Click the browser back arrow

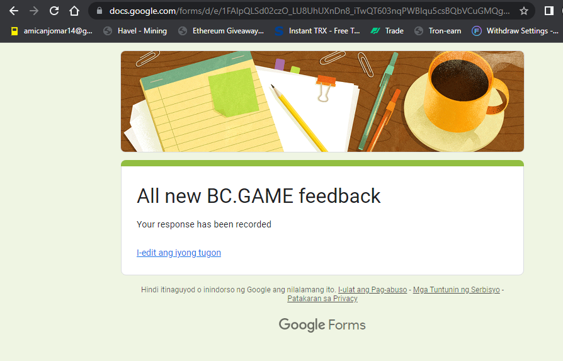(x=13, y=11)
